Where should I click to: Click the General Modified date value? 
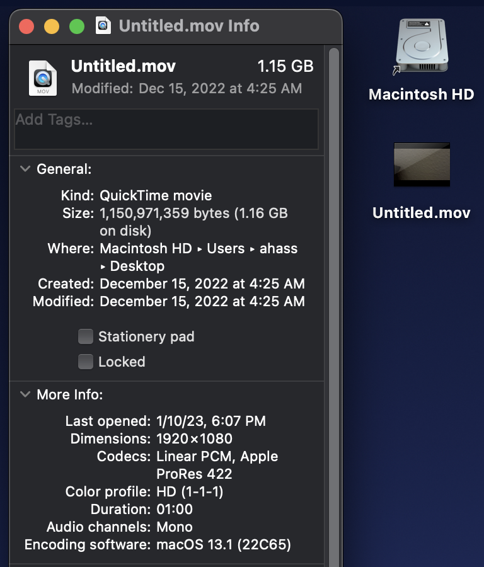[202, 302]
